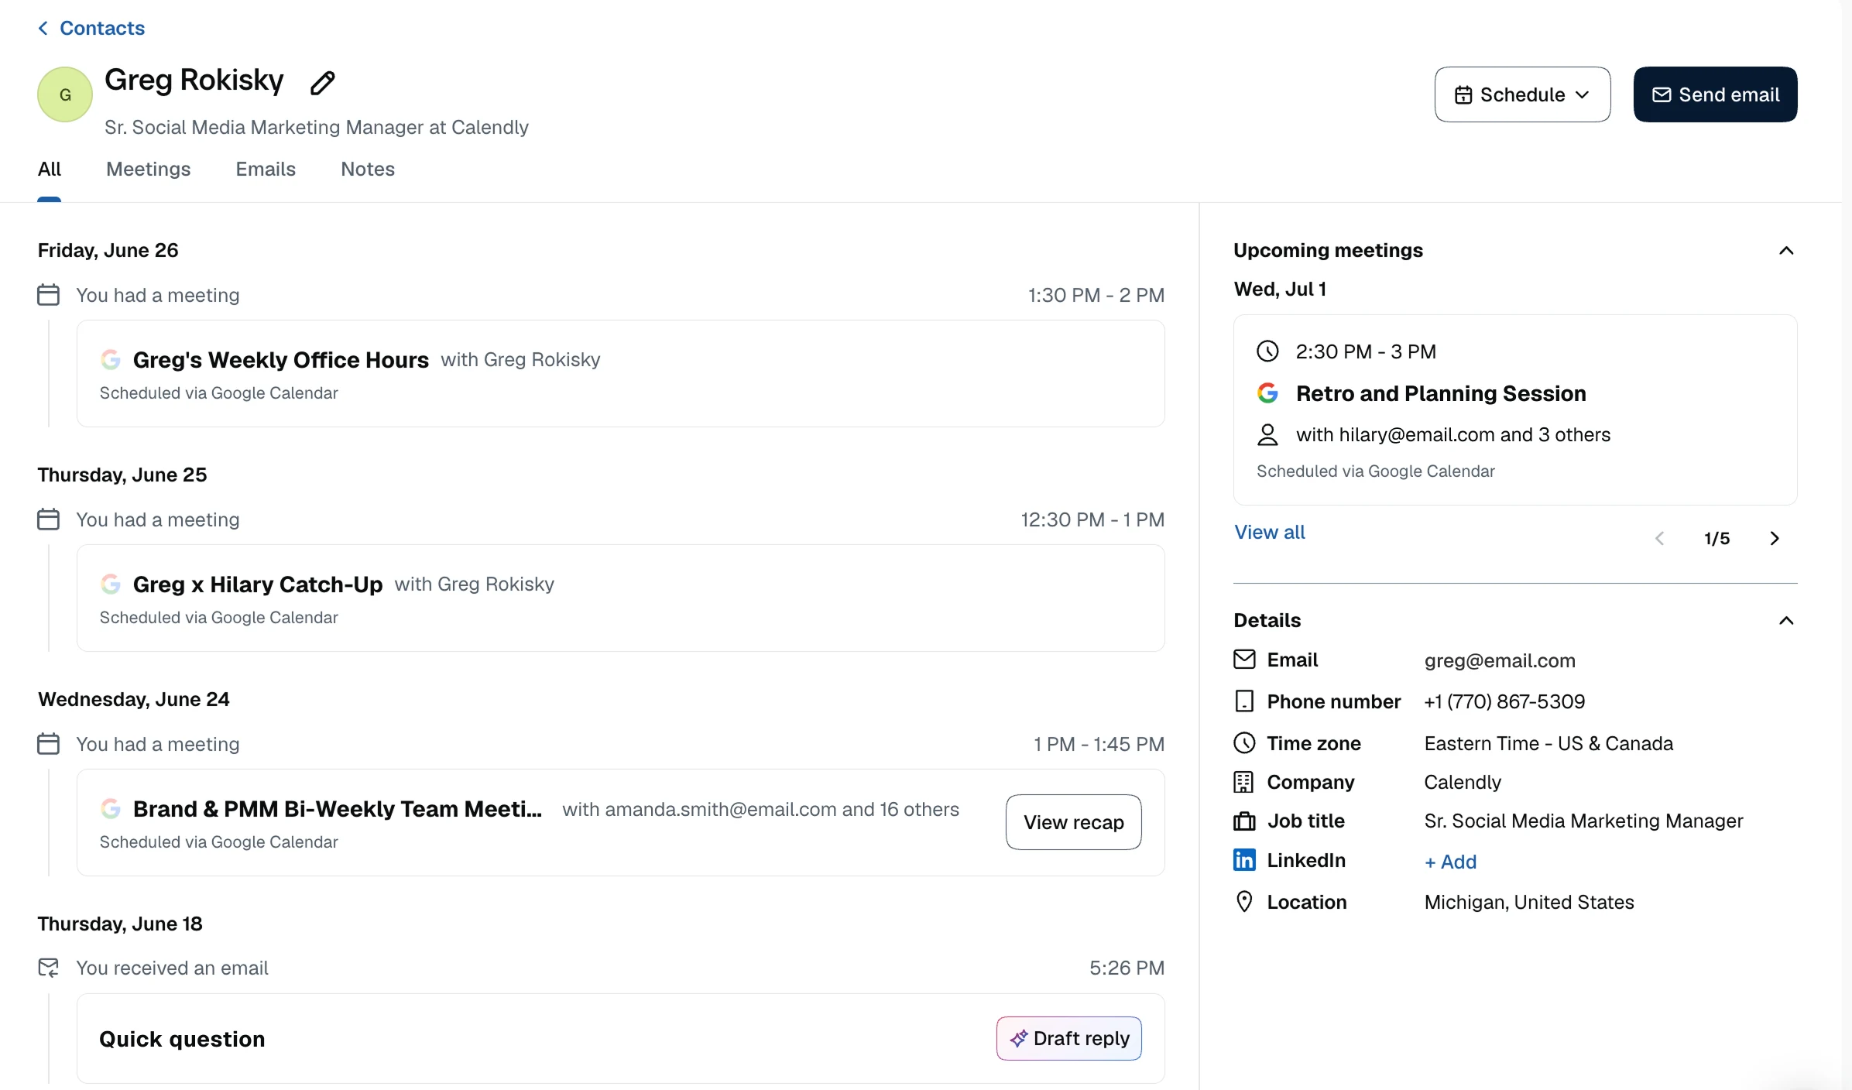The width and height of the screenshot is (1852, 1090).
Task: Click the Phone number icon
Action: point(1244,701)
